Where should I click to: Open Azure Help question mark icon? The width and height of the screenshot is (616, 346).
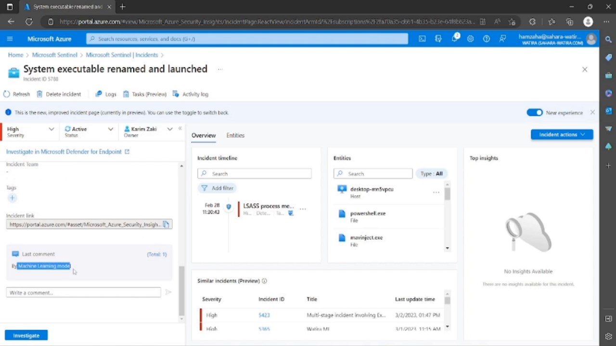coord(487,39)
